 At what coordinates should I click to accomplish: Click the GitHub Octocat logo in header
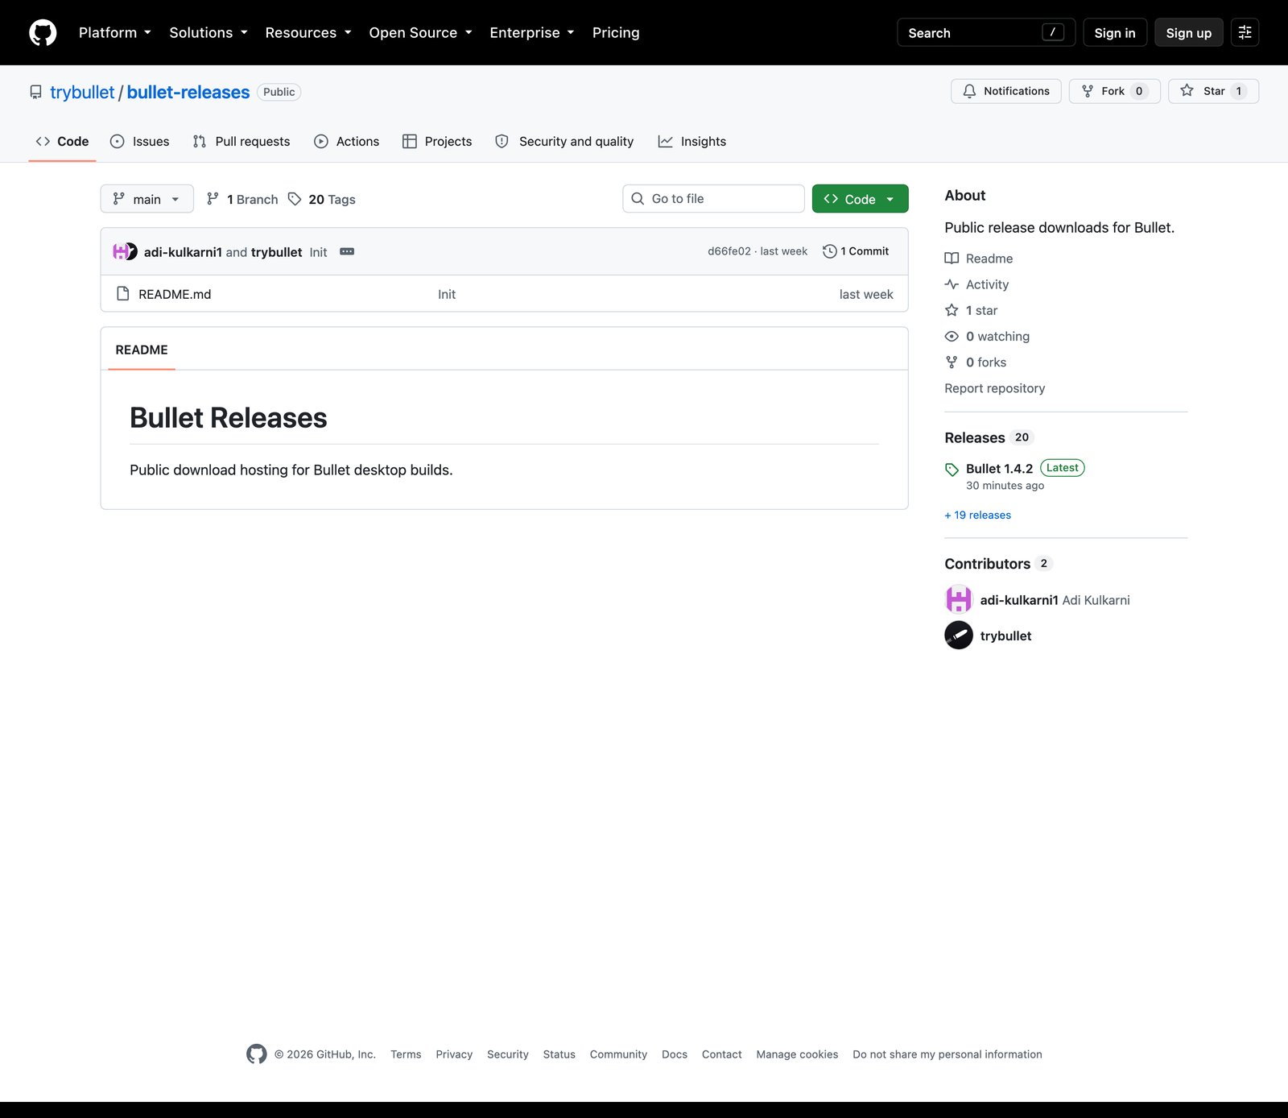[43, 33]
